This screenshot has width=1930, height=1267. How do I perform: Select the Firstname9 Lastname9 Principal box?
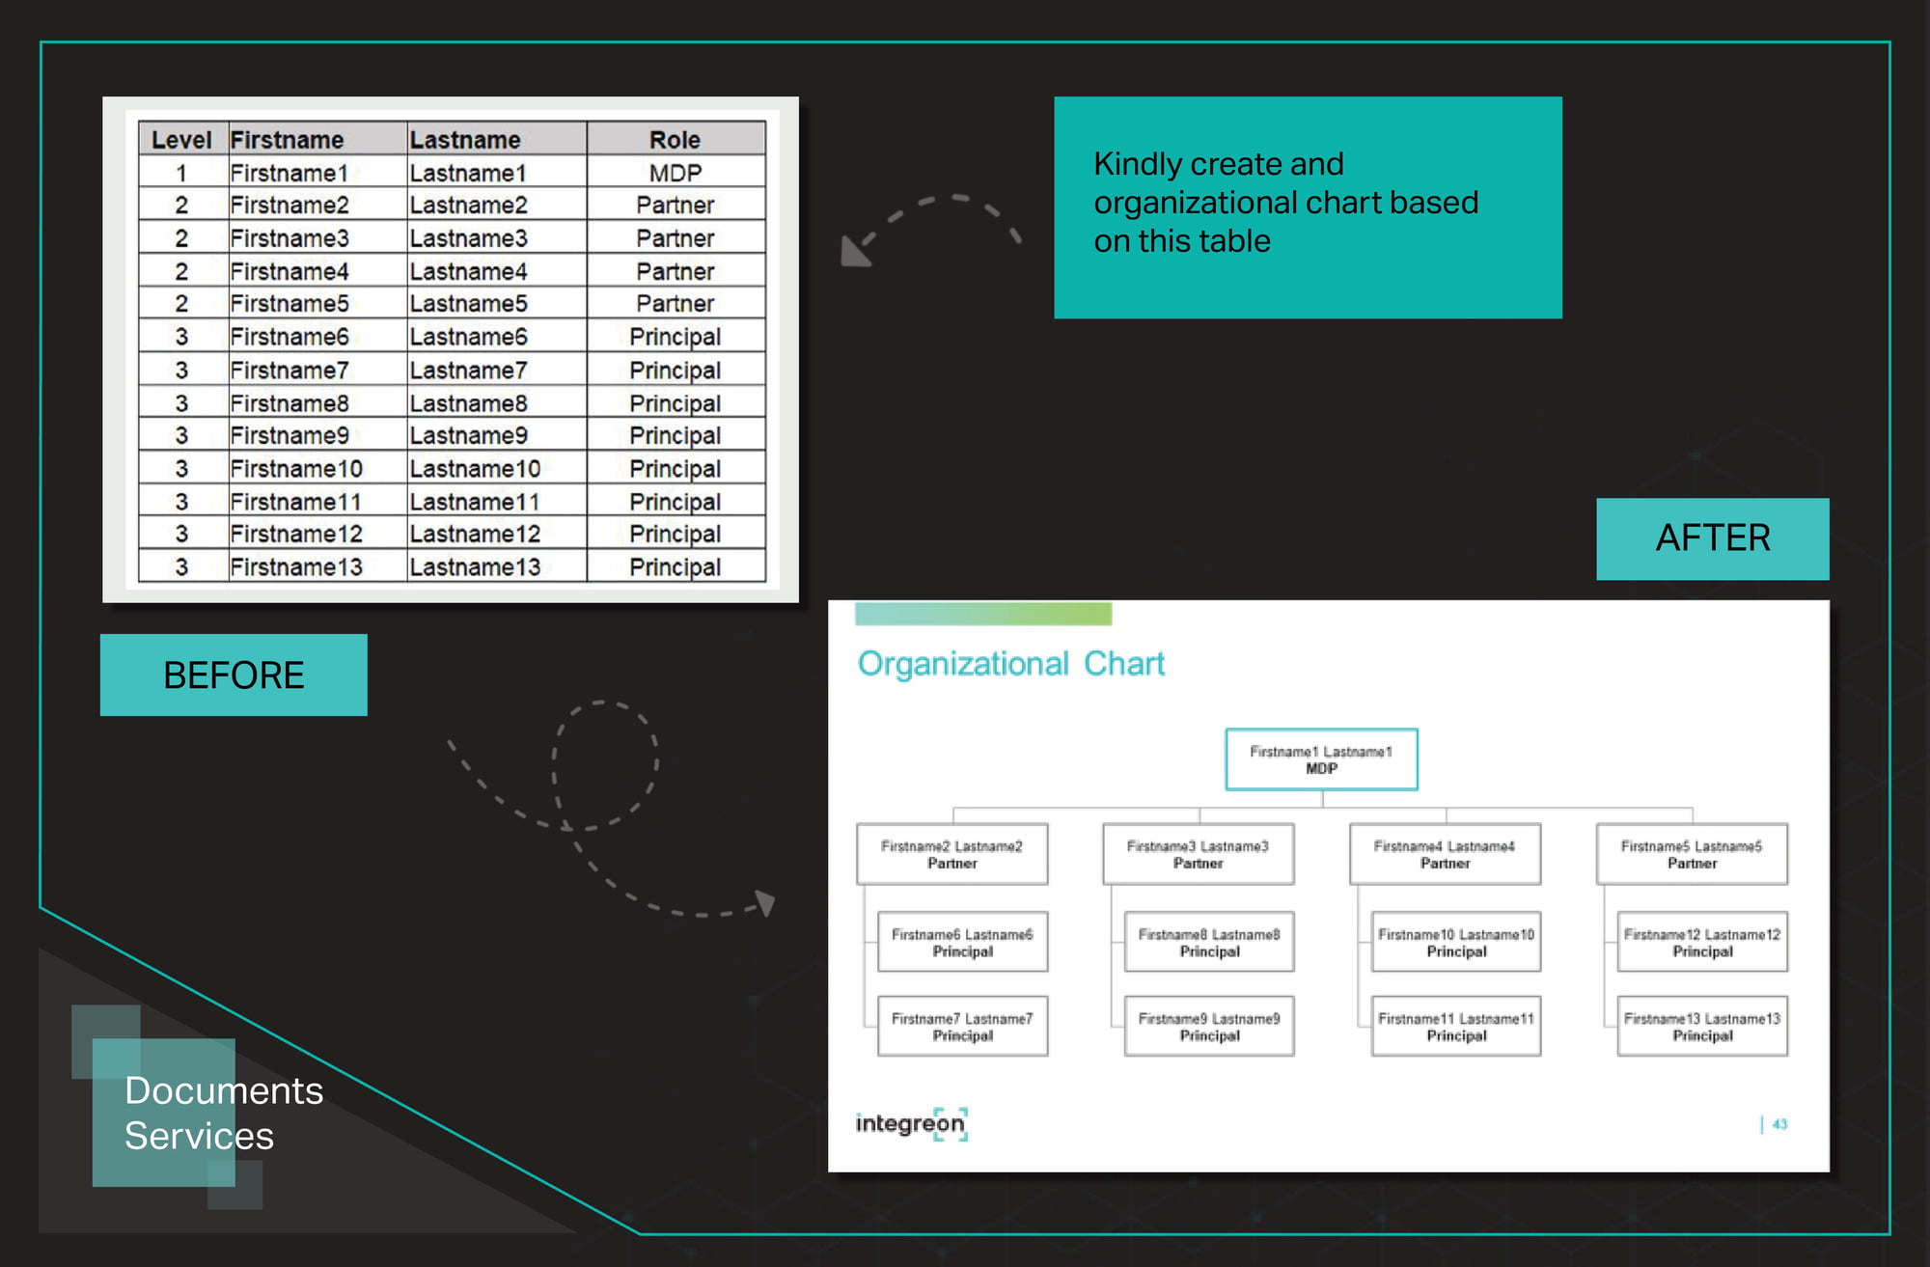(1209, 1026)
